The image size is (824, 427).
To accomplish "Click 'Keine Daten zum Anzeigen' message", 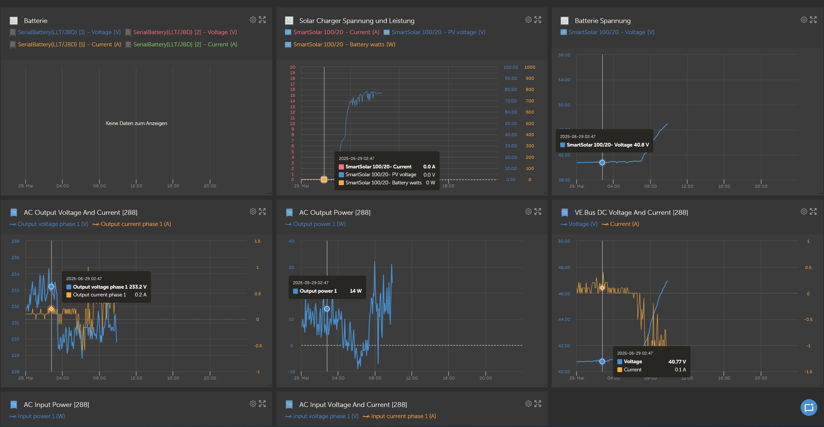I will 136,123.
